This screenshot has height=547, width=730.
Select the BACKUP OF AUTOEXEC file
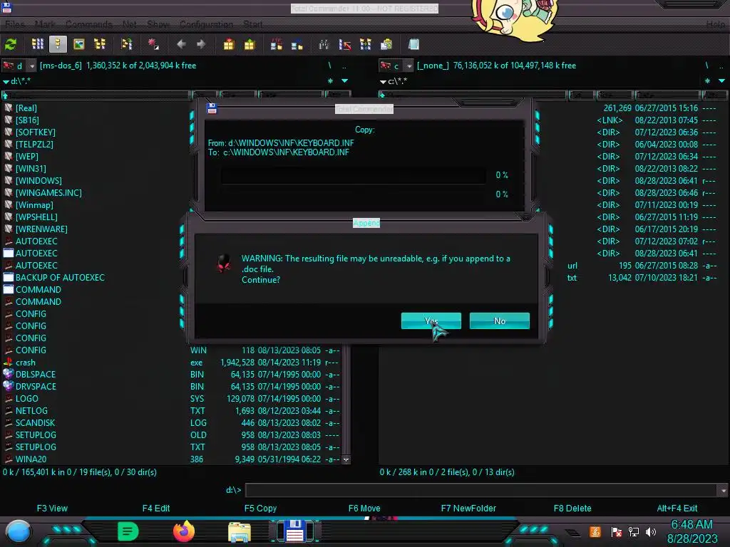[60, 278]
